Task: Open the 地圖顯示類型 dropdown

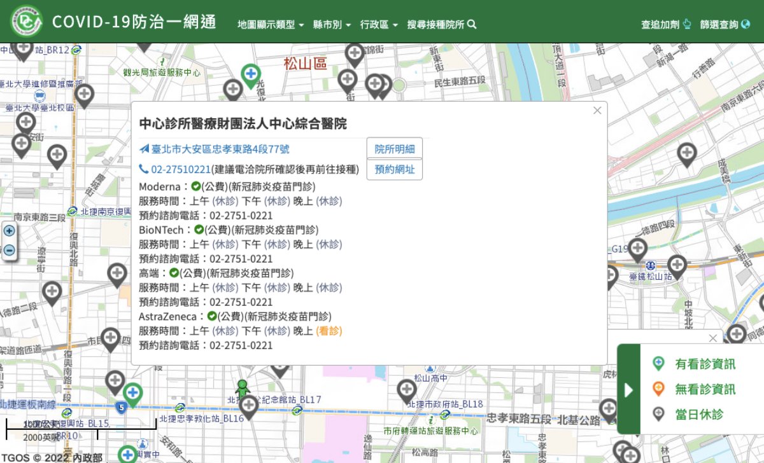Action: point(271,24)
